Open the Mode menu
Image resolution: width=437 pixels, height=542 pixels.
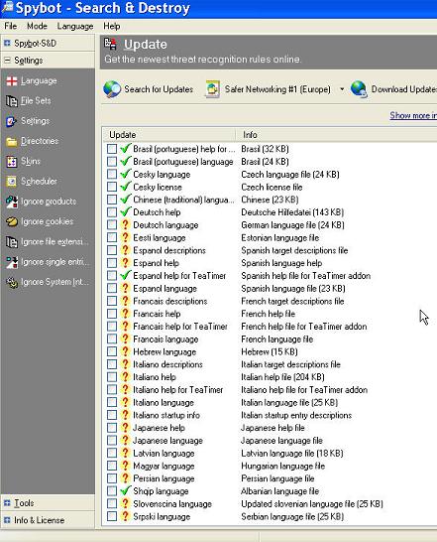click(x=37, y=26)
